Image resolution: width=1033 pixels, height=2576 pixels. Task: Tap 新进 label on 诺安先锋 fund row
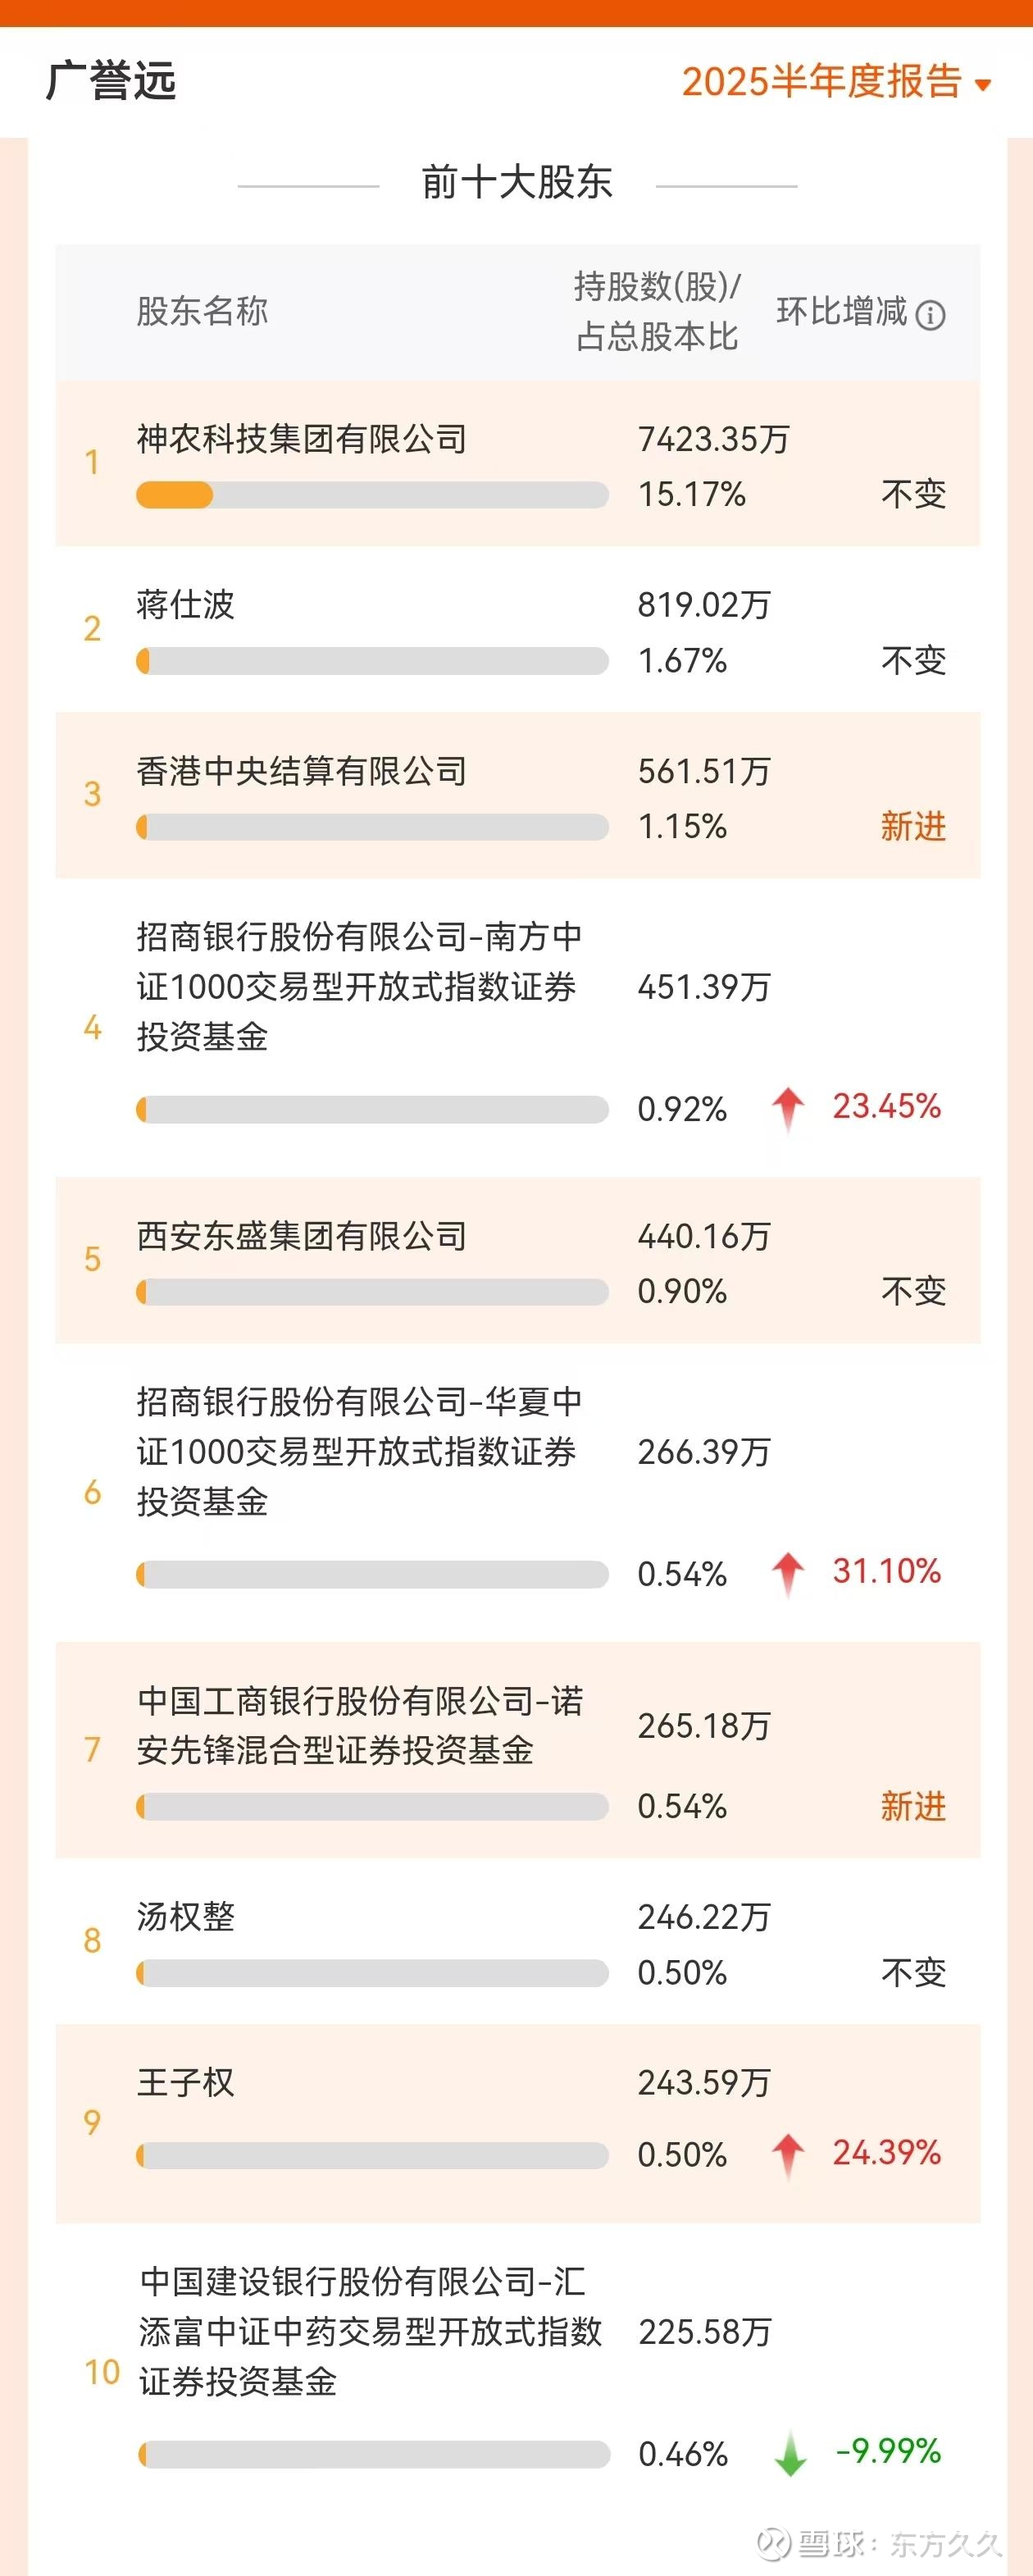coord(913,1807)
